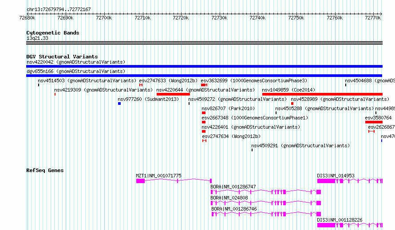The image size is (395, 230).
Task: Select the DIS3|NM_014953 gene label
Action: [336, 176]
